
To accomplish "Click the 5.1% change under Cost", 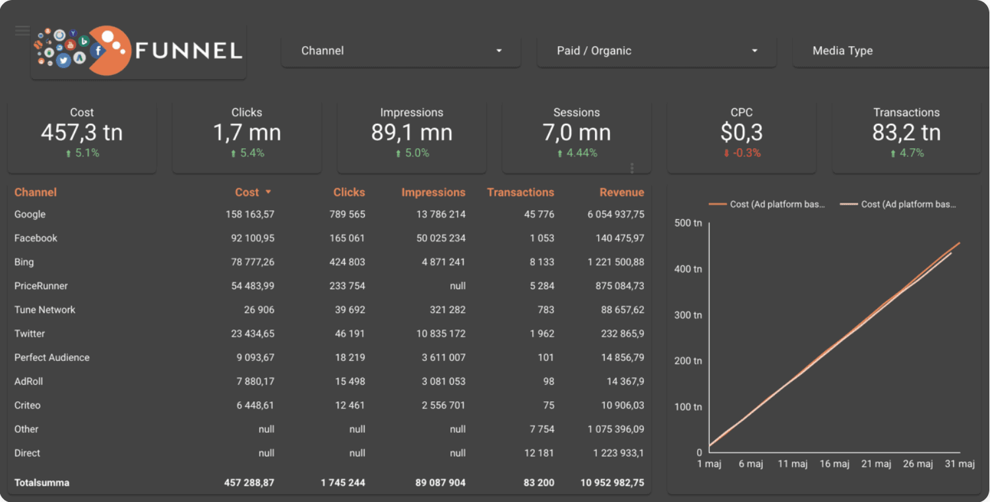I will pyautogui.click(x=82, y=153).
